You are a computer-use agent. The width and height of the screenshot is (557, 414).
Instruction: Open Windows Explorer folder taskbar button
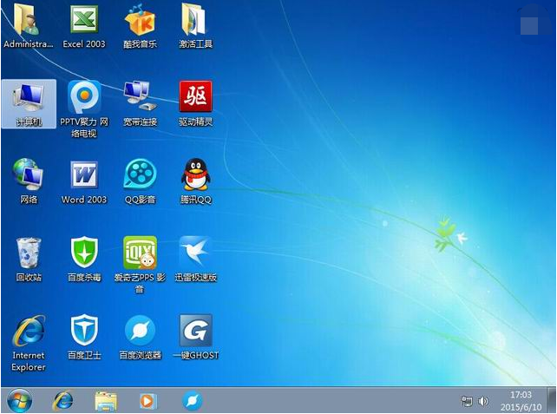pos(106,400)
